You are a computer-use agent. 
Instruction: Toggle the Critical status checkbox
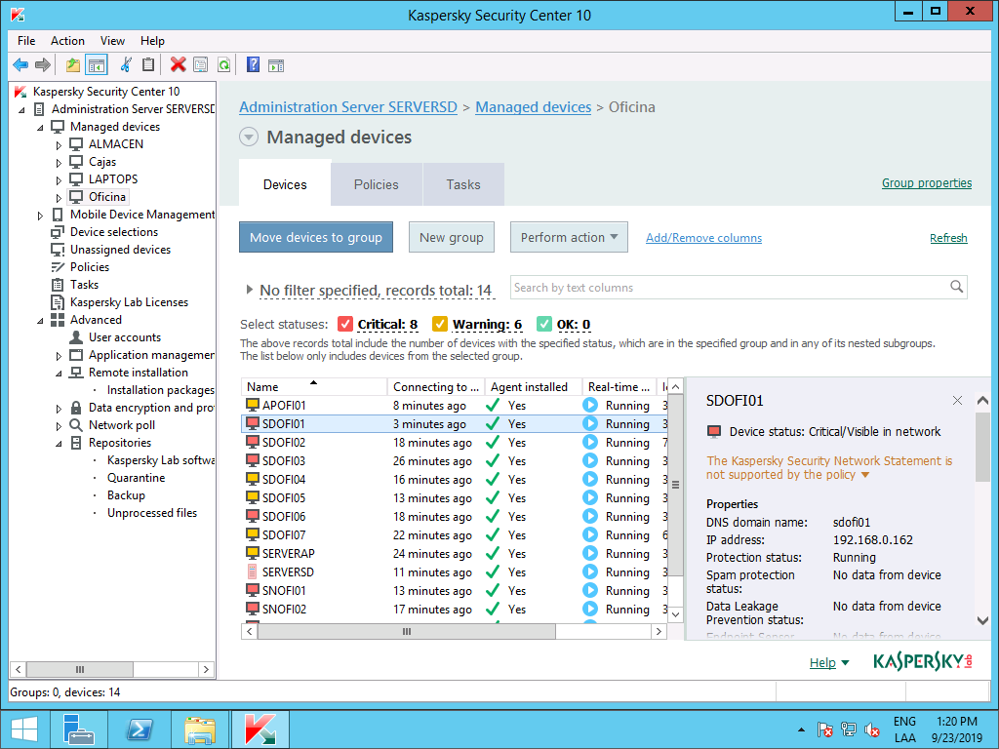(344, 325)
